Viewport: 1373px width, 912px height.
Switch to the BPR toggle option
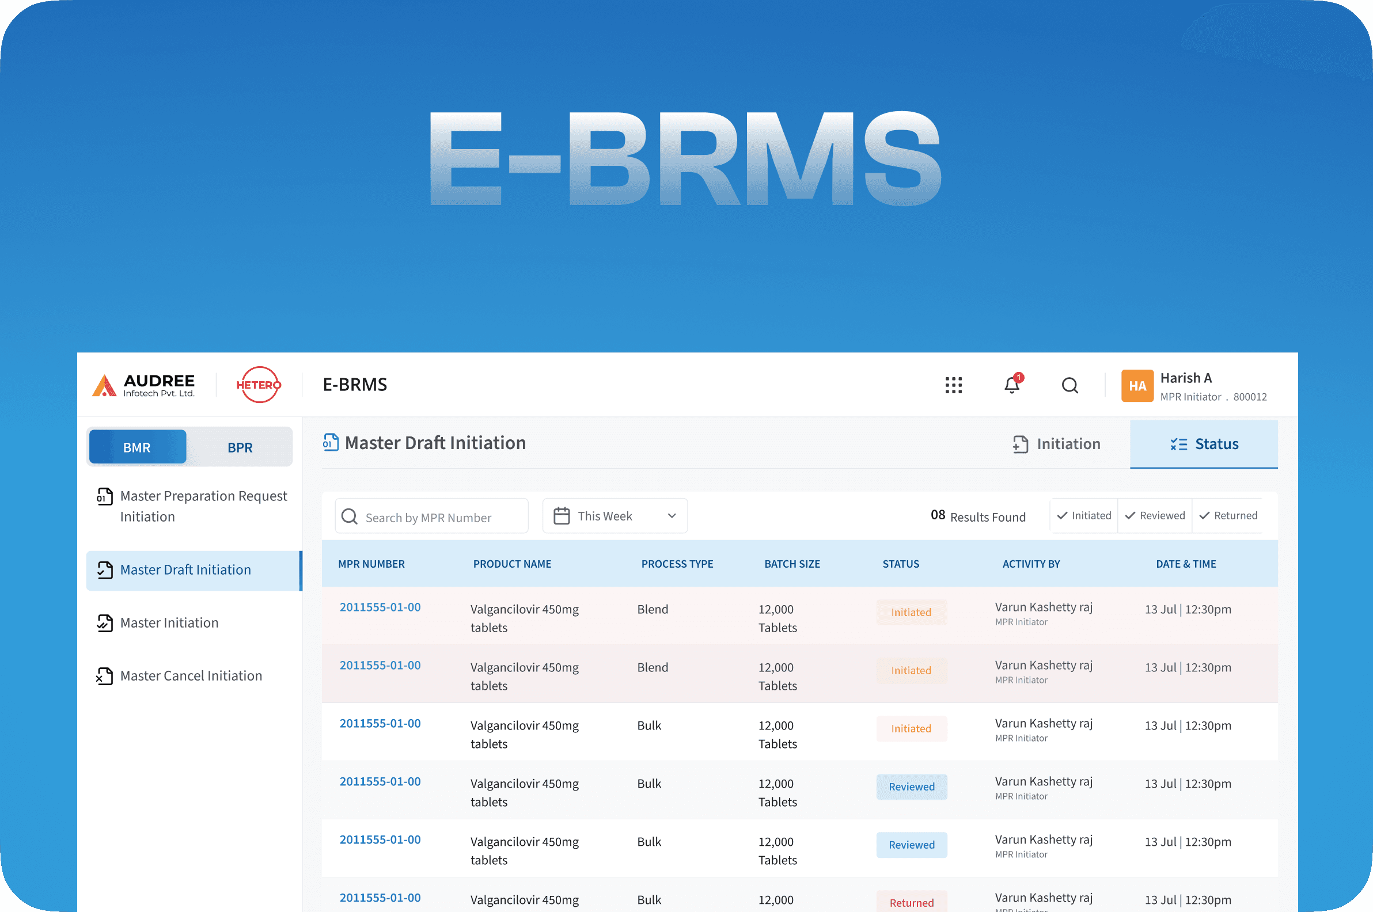[x=240, y=447]
